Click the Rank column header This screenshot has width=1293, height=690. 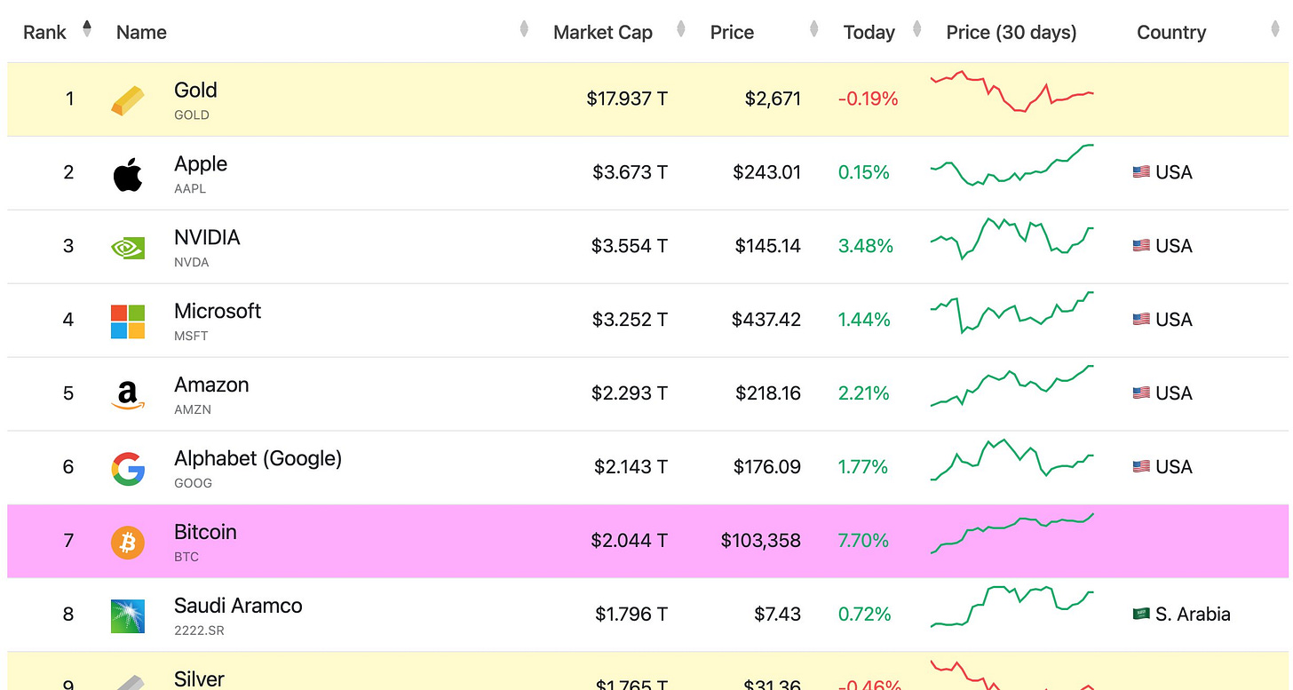(44, 33)
